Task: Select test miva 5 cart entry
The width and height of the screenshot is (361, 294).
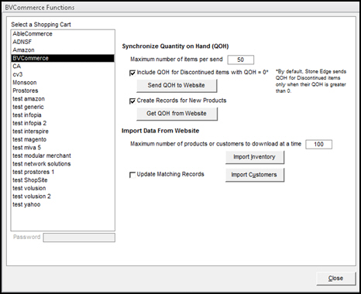Action: pos(63,148)
